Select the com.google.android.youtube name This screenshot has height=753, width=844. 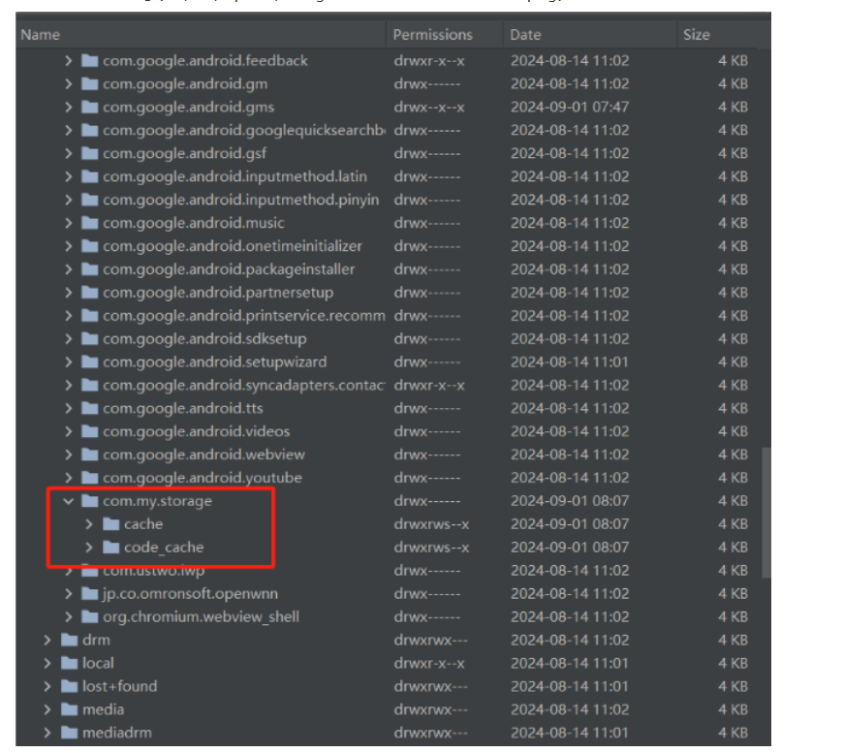pyautogui.click(x=203, y=478)
